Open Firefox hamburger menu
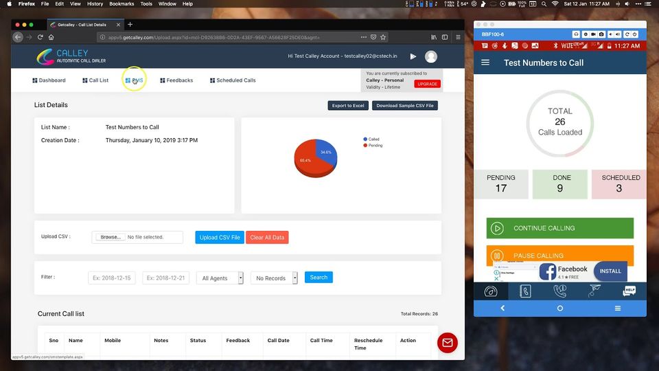659x371 pixels. pos(458,37)
